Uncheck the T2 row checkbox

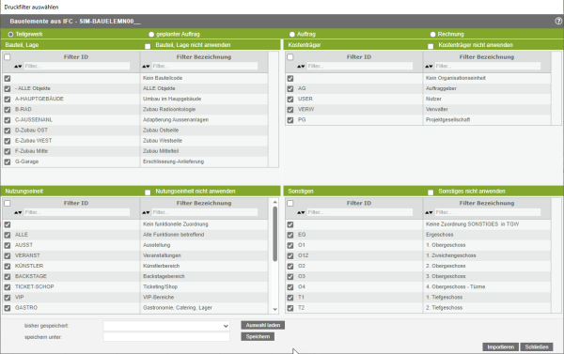(x=290, y=308)
